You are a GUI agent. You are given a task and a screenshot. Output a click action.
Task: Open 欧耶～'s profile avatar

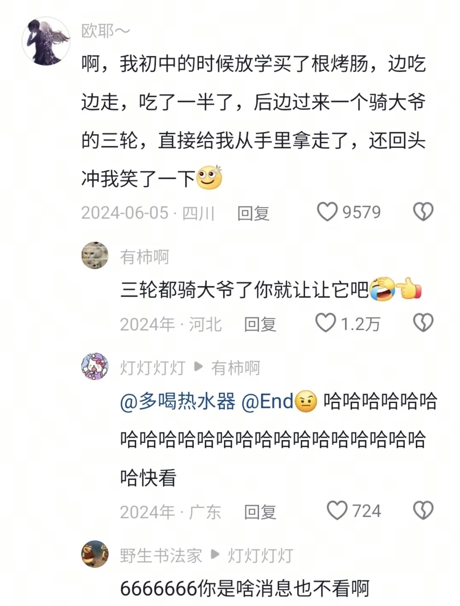[46, 41]
